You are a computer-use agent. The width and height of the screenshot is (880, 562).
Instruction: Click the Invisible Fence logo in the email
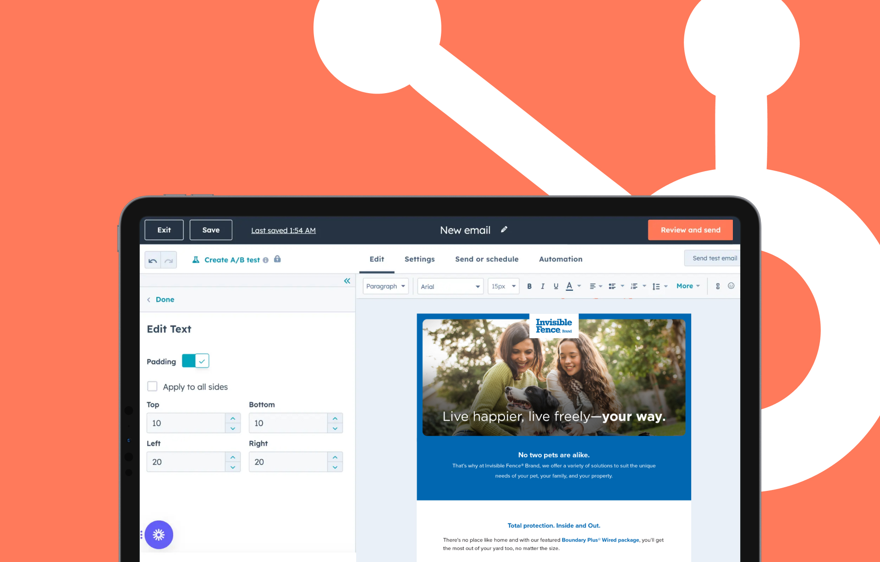[554, 326]
